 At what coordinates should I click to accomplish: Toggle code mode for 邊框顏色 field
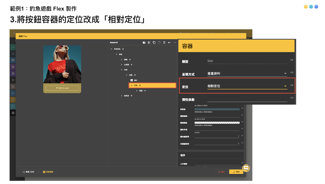[242, 122]
